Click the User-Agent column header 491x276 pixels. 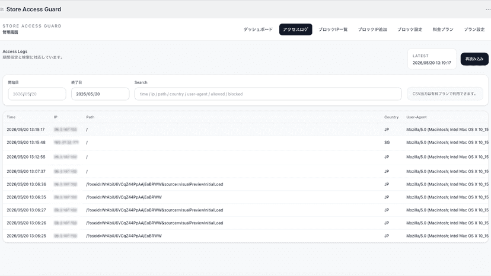pos(416,117)
